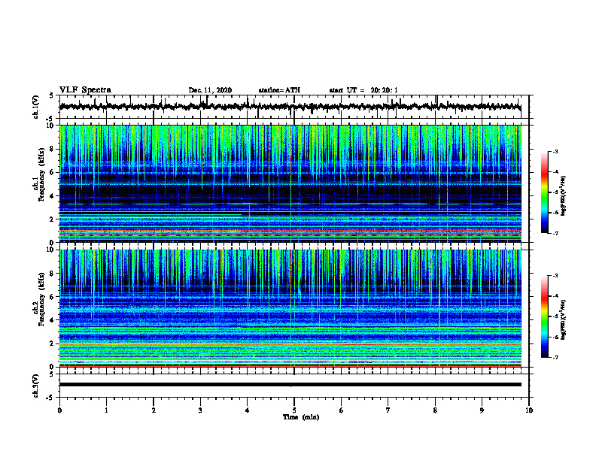Image resolution: width=596 pixels, height=460 pixels.
Task: Click the 'ch.1(V)' waveform axis label
Action: click(x=35, y=107)
